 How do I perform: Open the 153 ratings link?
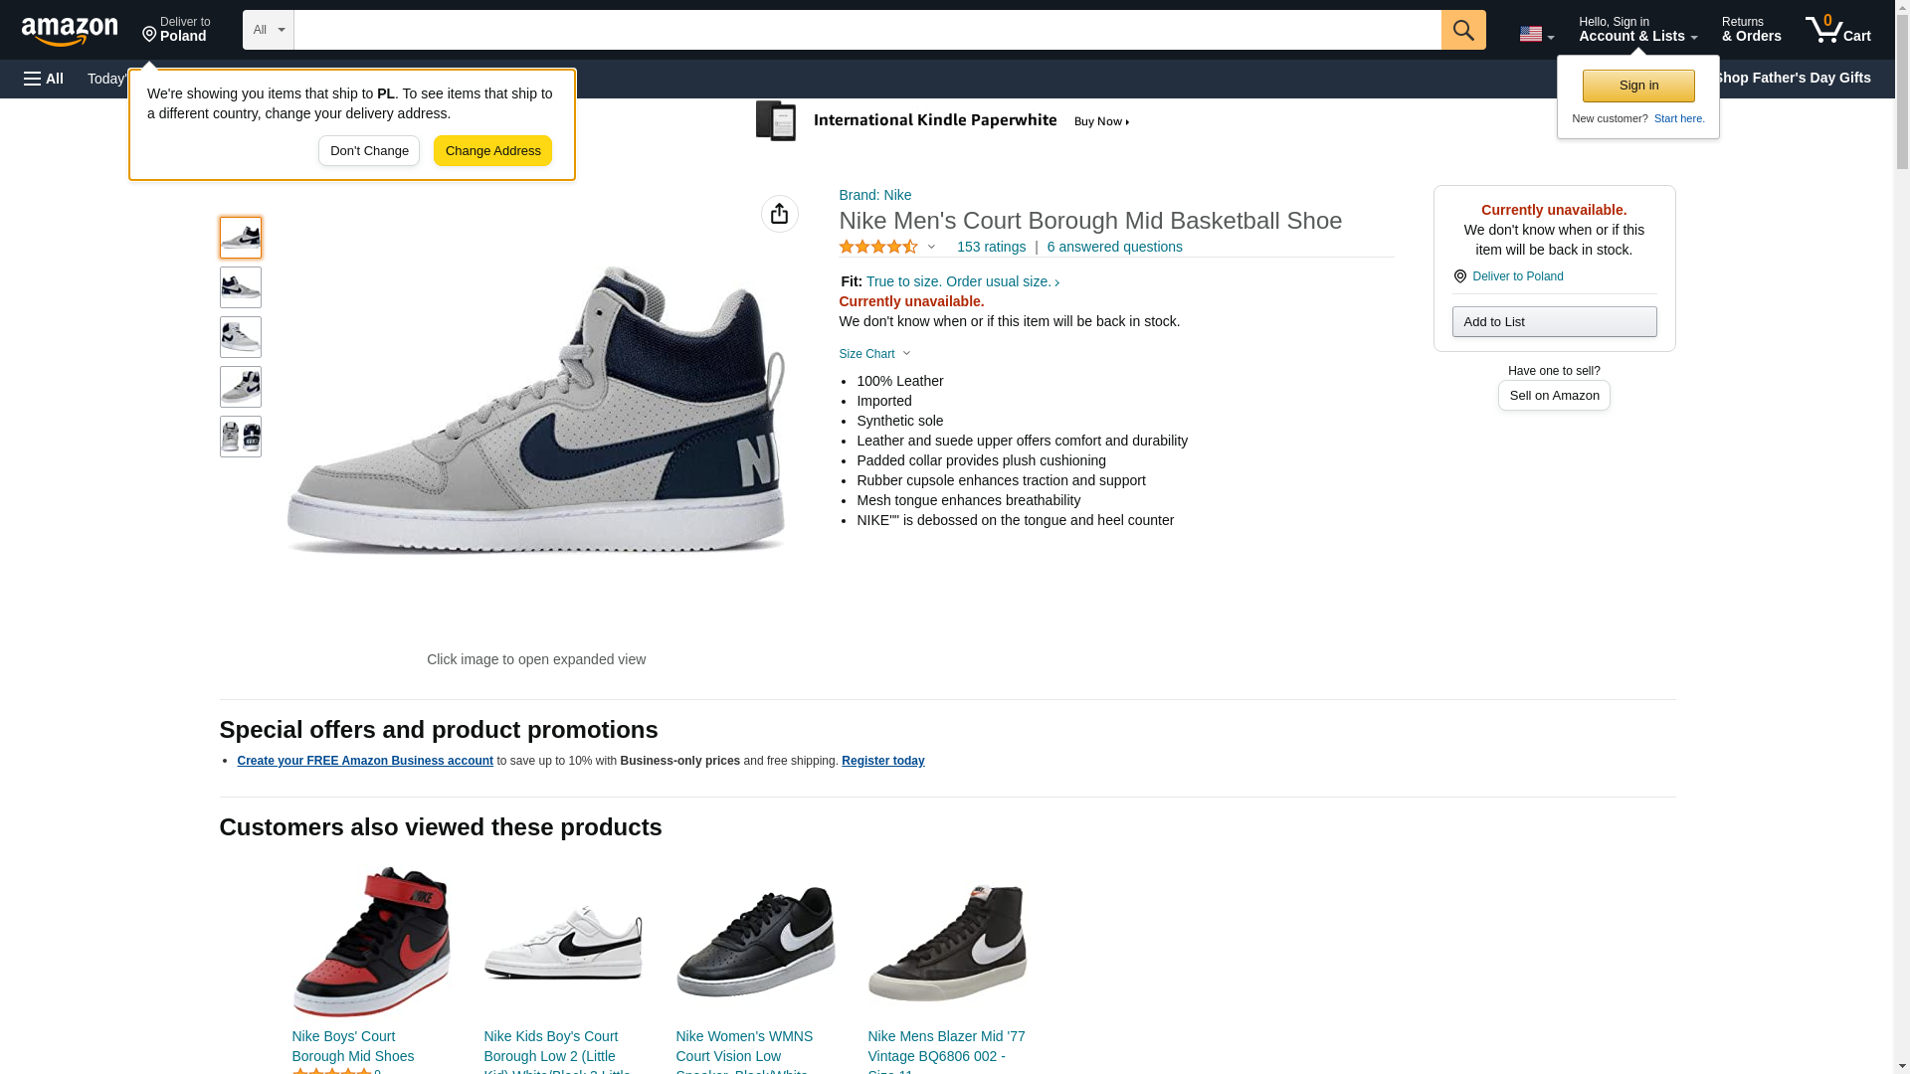[x=991, y=247]
